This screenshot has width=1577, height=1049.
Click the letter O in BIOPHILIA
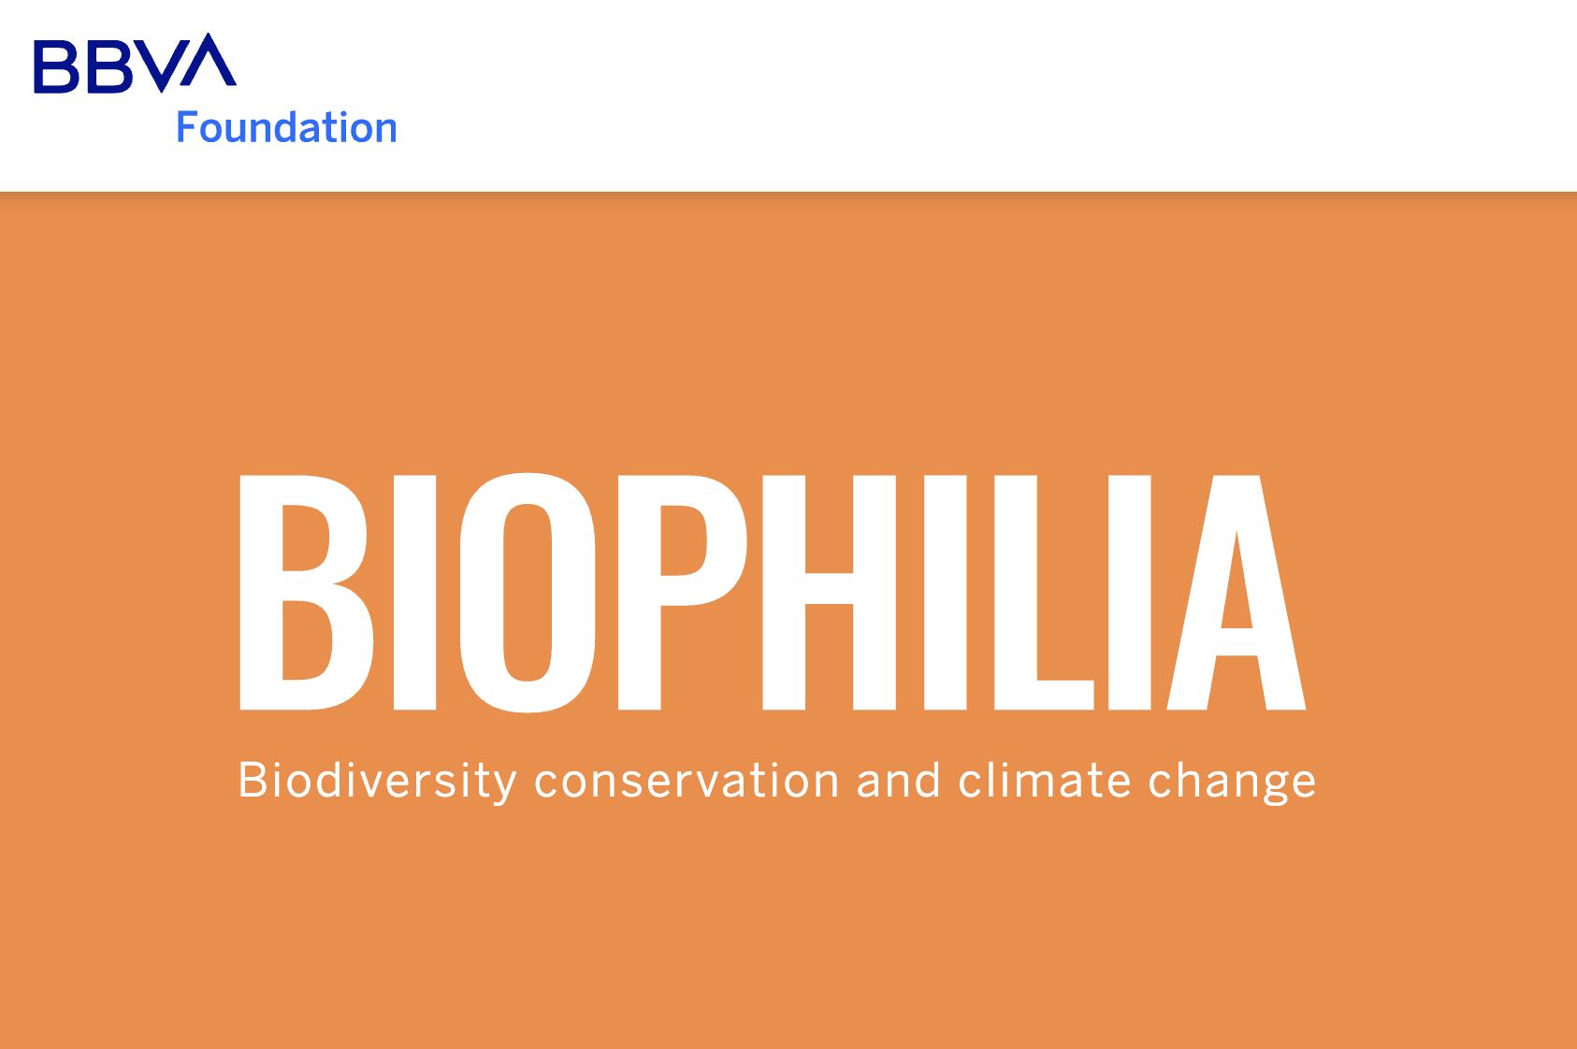pyautogui.click(x=528, y=592)
